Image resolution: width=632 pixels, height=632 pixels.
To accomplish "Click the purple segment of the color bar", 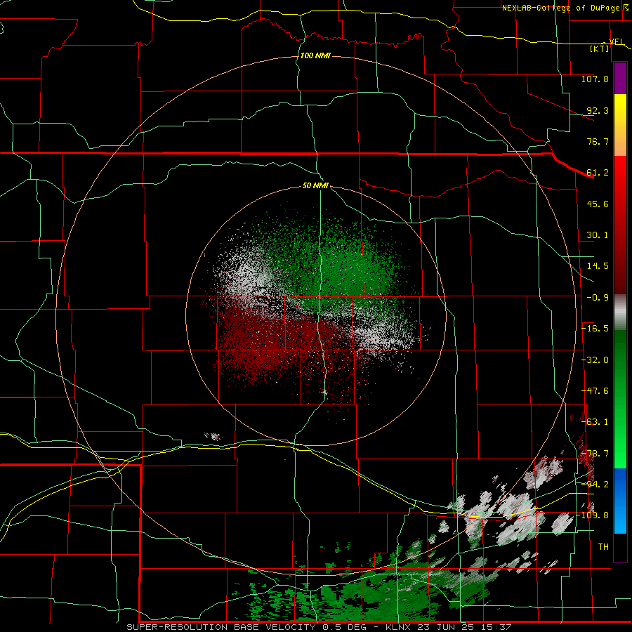I will pos(620,78).
